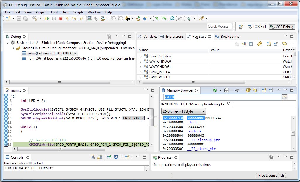Click the Load Program folder icon
The height and width of the screenshot is (182, 300).
103,18
